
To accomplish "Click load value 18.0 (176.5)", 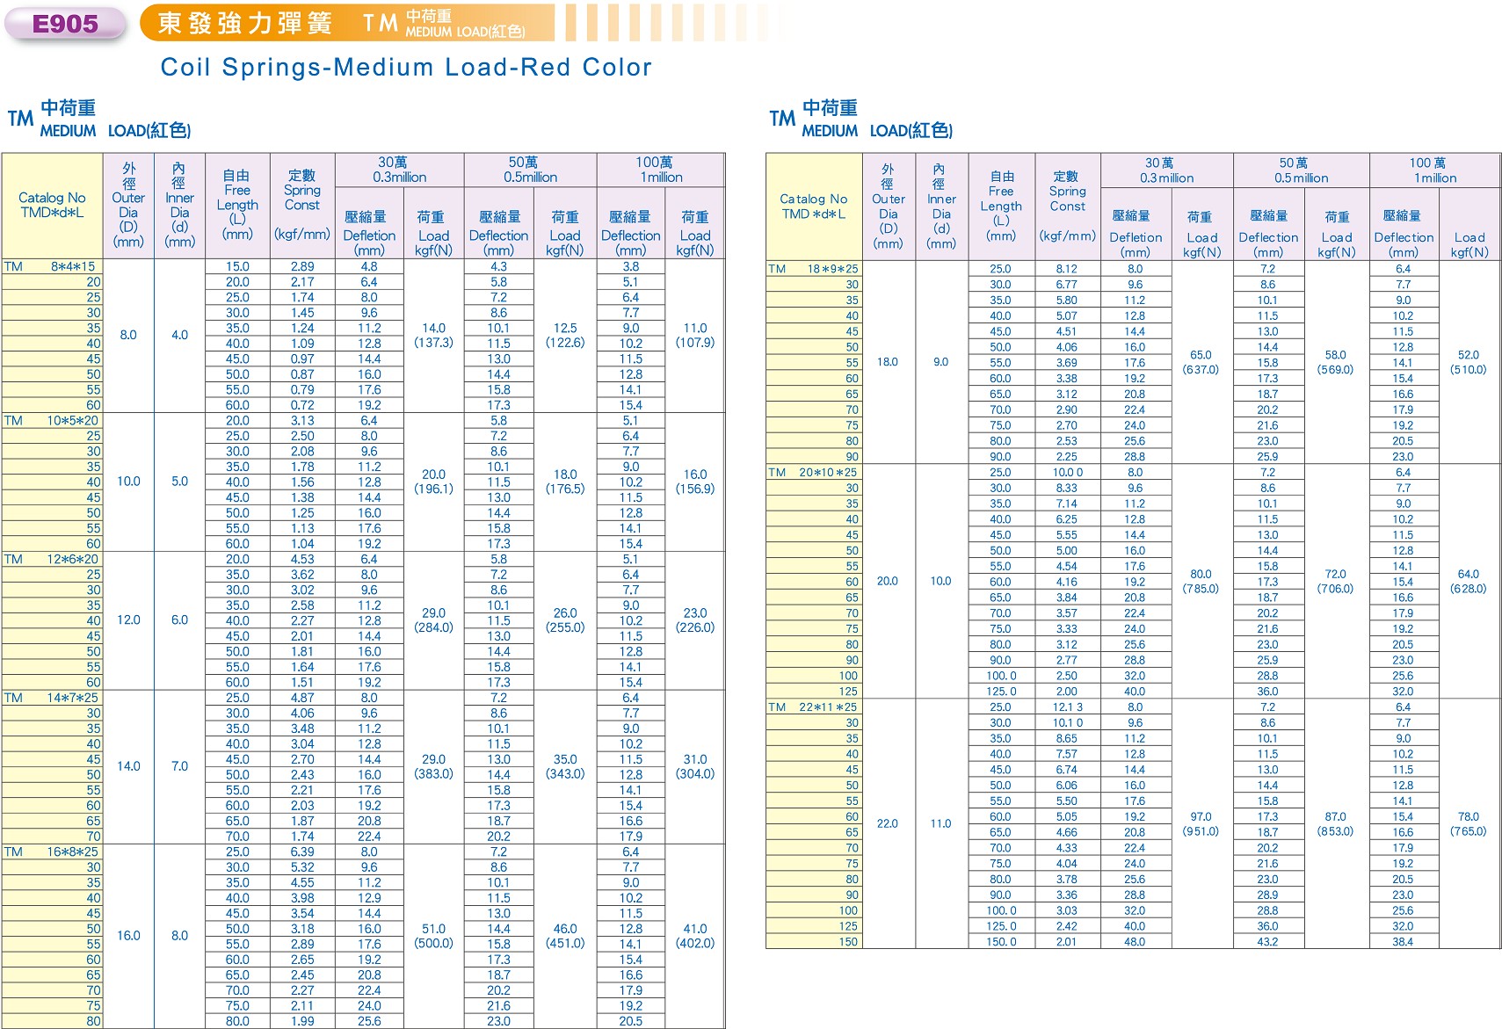I will [x=565, y=482].
